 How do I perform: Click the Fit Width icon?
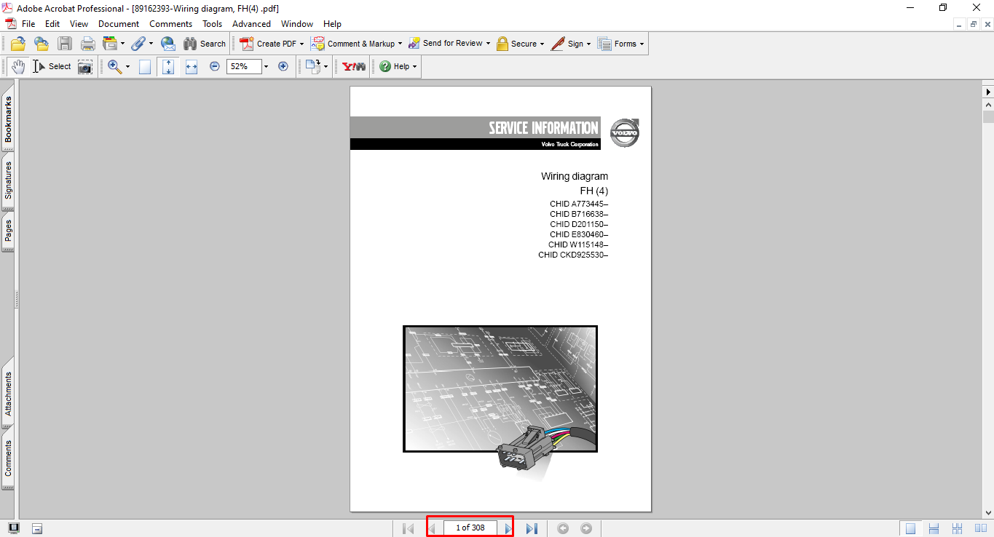point(192,66)
